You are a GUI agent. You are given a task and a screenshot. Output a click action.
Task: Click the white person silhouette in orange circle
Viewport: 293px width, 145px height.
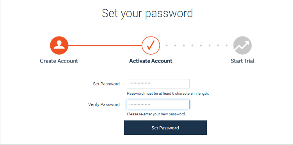[x=59, y=45]
